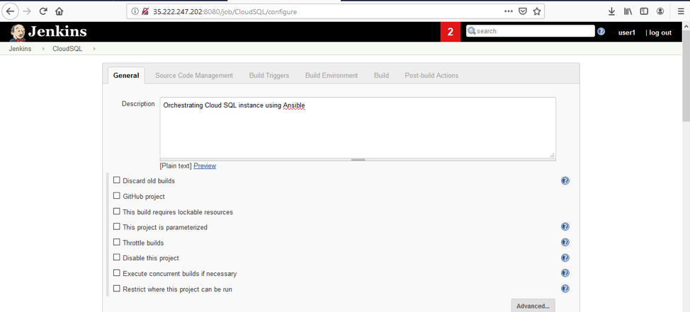Open help for This project is parameterized
The height and width of the screenshot is (312, 690).
pos(565,227)
